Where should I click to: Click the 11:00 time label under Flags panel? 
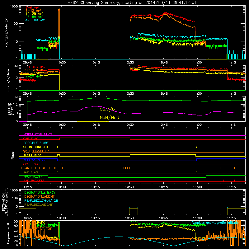coord(197,187)
